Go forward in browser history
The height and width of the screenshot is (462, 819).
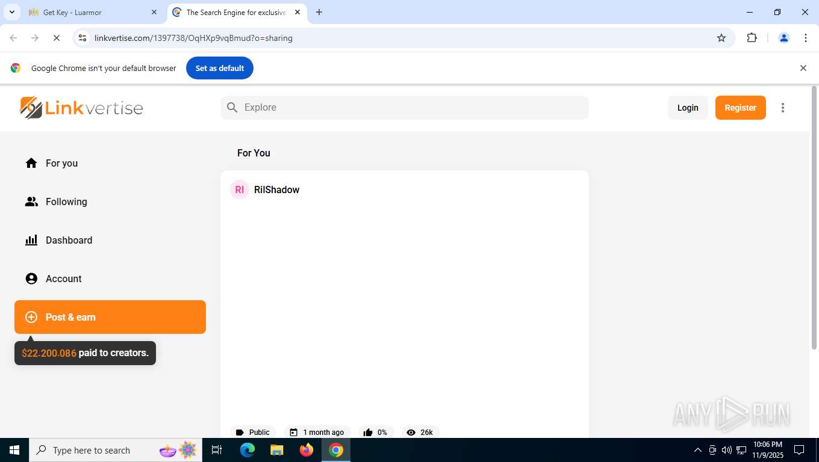point(35,38)
